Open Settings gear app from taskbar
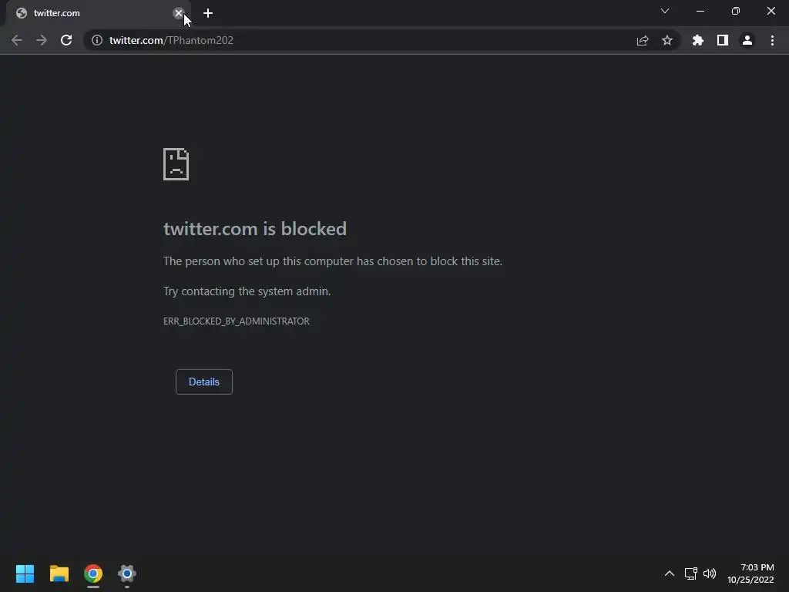 (x=127, y=573)
